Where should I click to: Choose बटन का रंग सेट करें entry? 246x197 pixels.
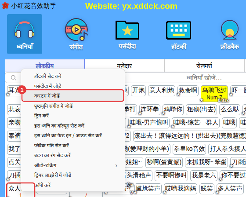(x=73, y=155)
